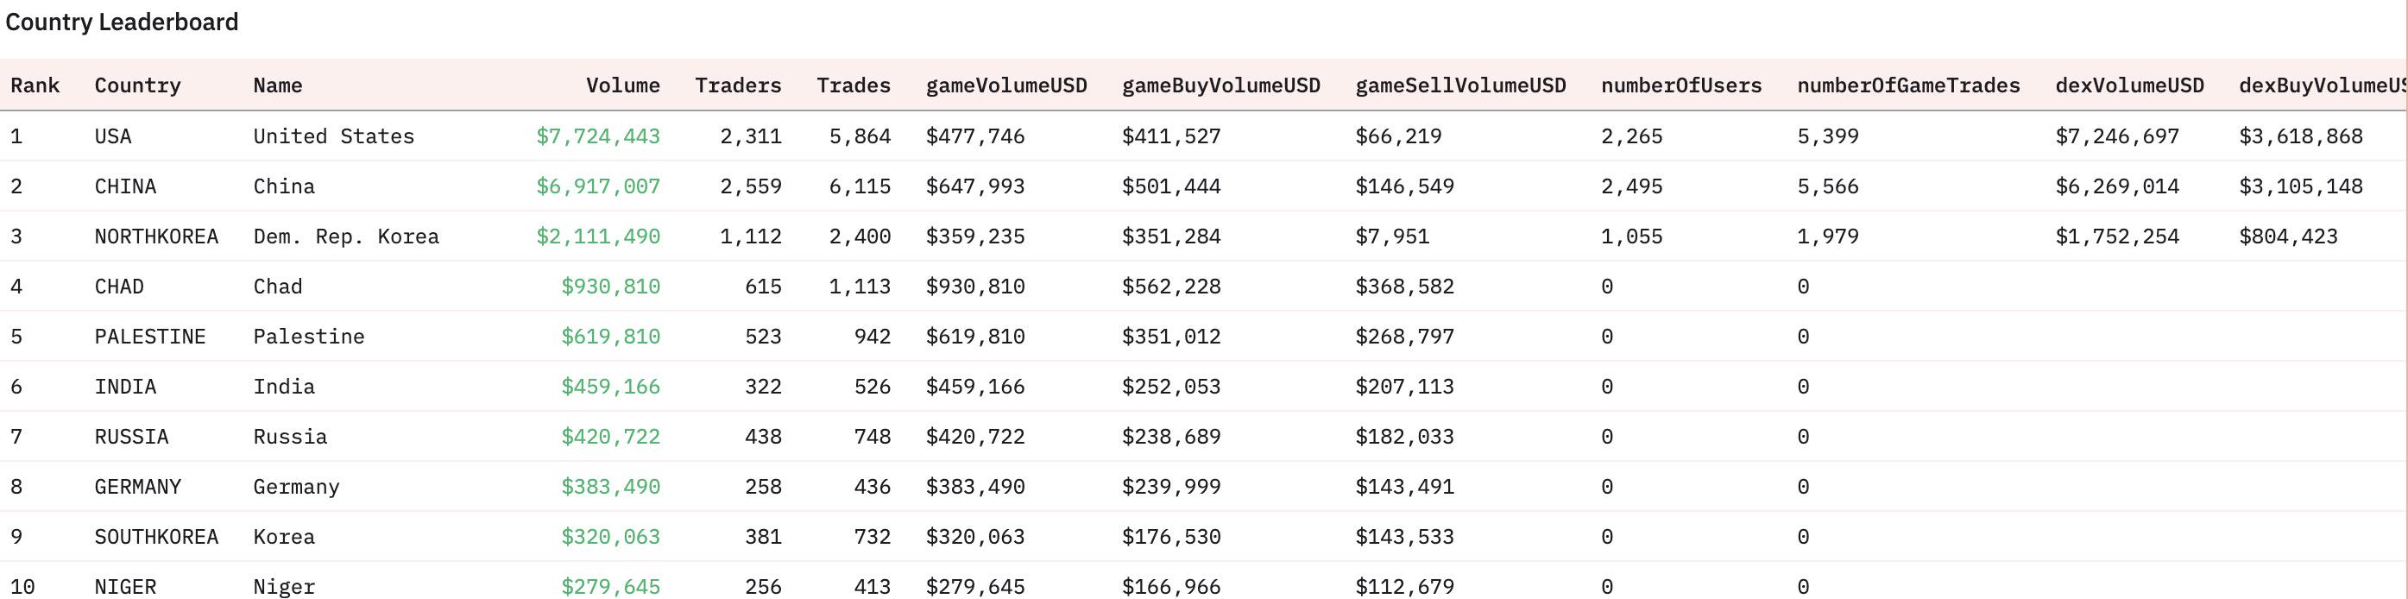Click China's green volume $6,917,007
2408x599 pixels.
pos(597,187)
